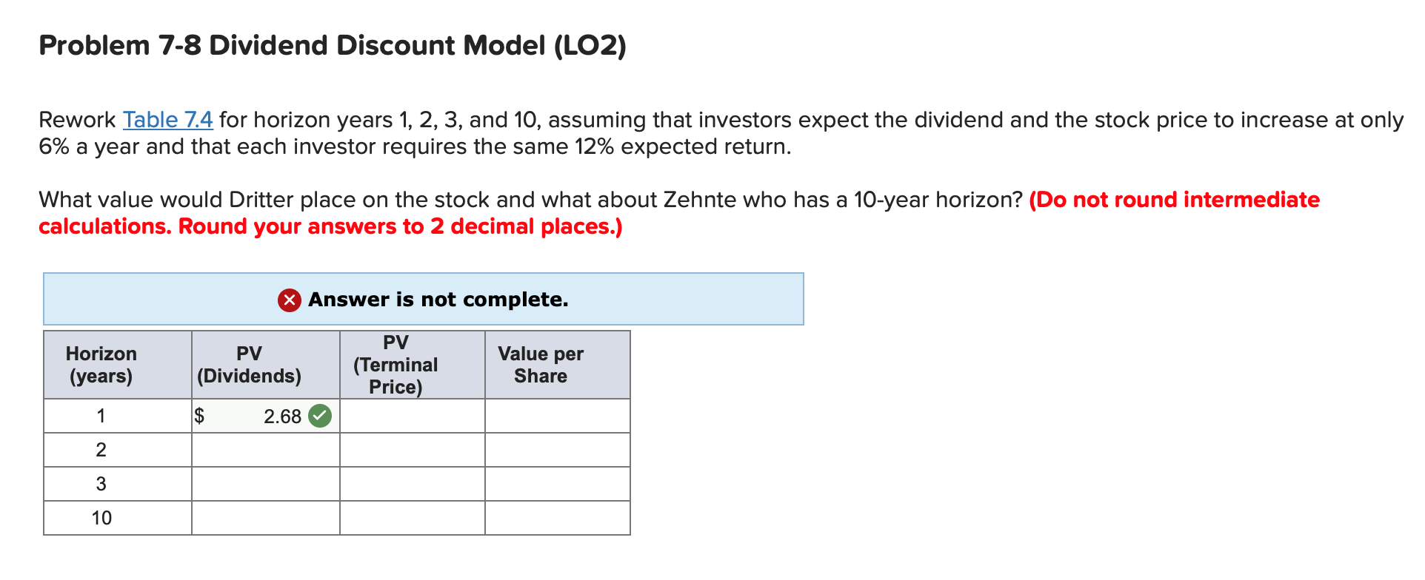Click the Value per Share cell for year 2
The height and width of the screenshot is (580, 1425).
tap(556, 449)
